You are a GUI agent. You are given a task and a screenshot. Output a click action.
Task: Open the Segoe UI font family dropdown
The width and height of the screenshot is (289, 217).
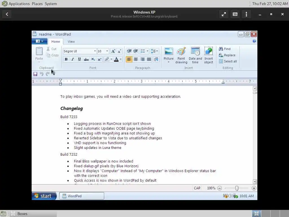point(95,51)
